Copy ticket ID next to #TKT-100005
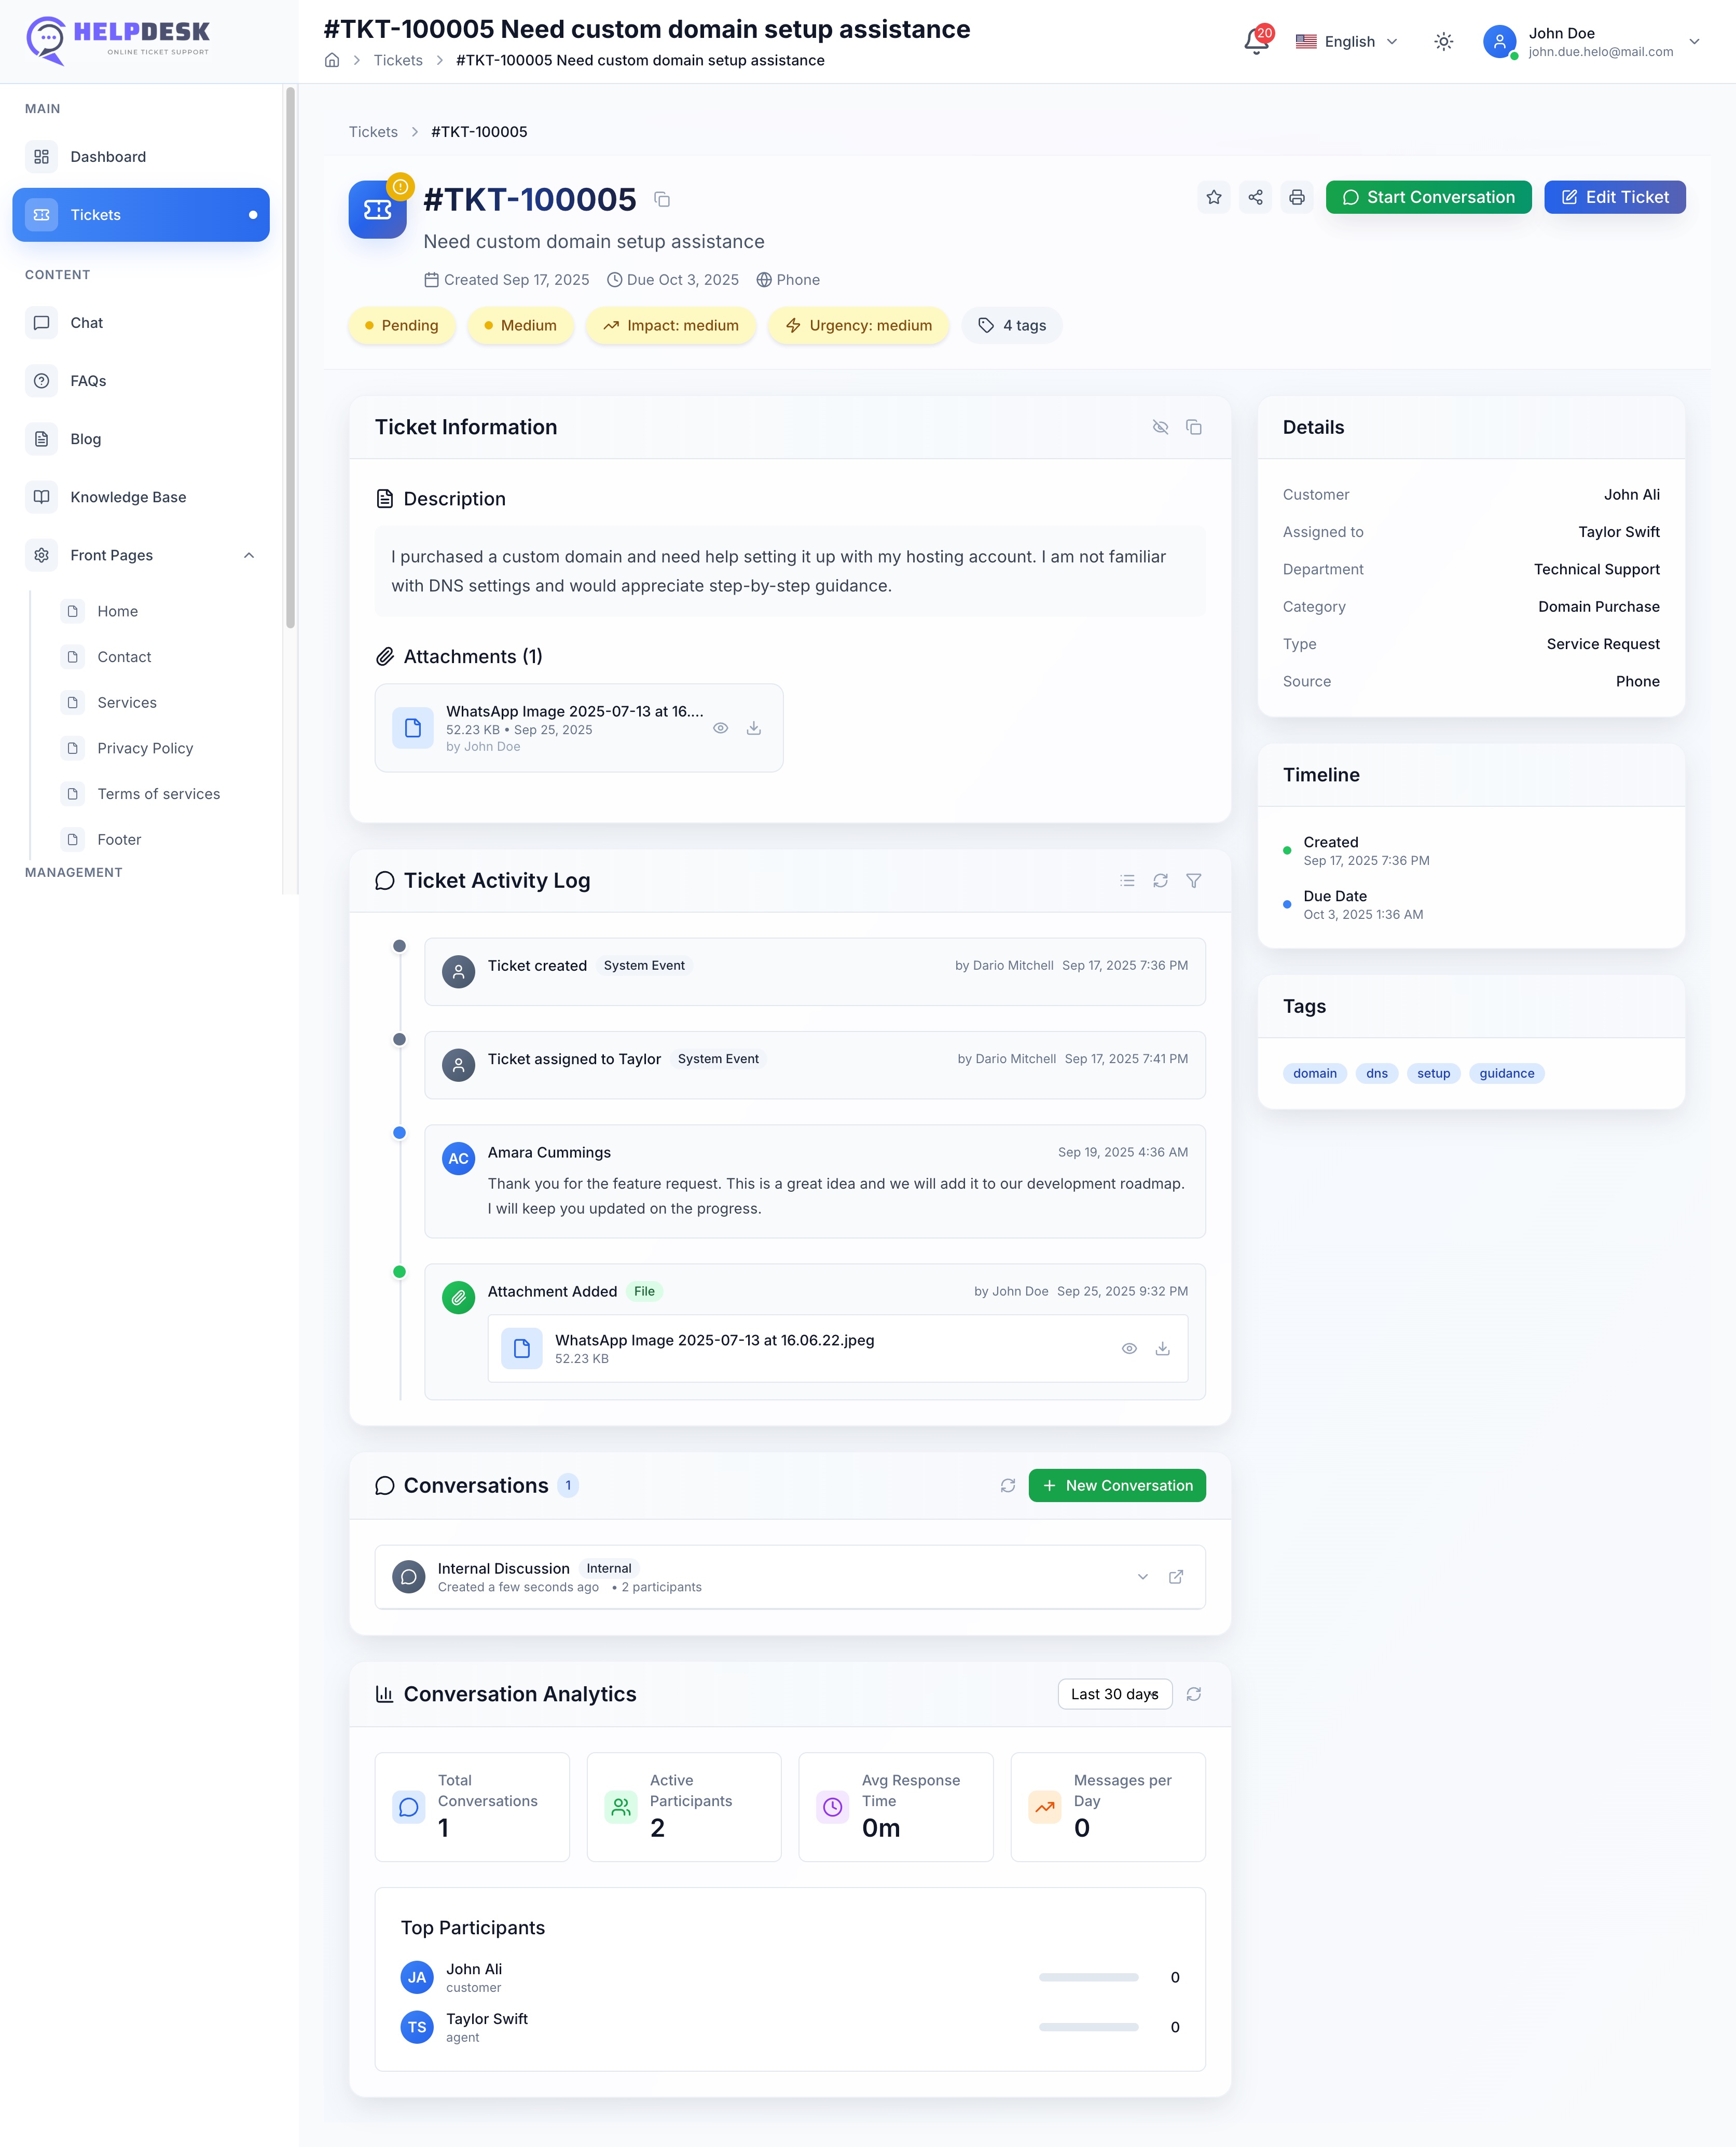The height and width of the screenshot is (2147, 1736). [662, 200]
